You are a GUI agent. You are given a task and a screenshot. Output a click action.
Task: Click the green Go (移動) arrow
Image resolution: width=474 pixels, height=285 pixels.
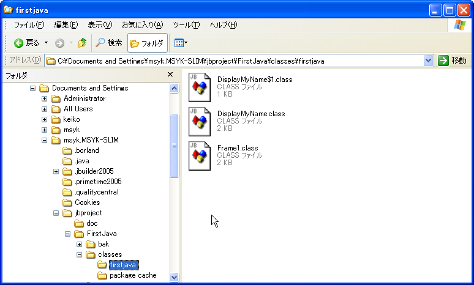pyautogui.click(x=443, y=61)
